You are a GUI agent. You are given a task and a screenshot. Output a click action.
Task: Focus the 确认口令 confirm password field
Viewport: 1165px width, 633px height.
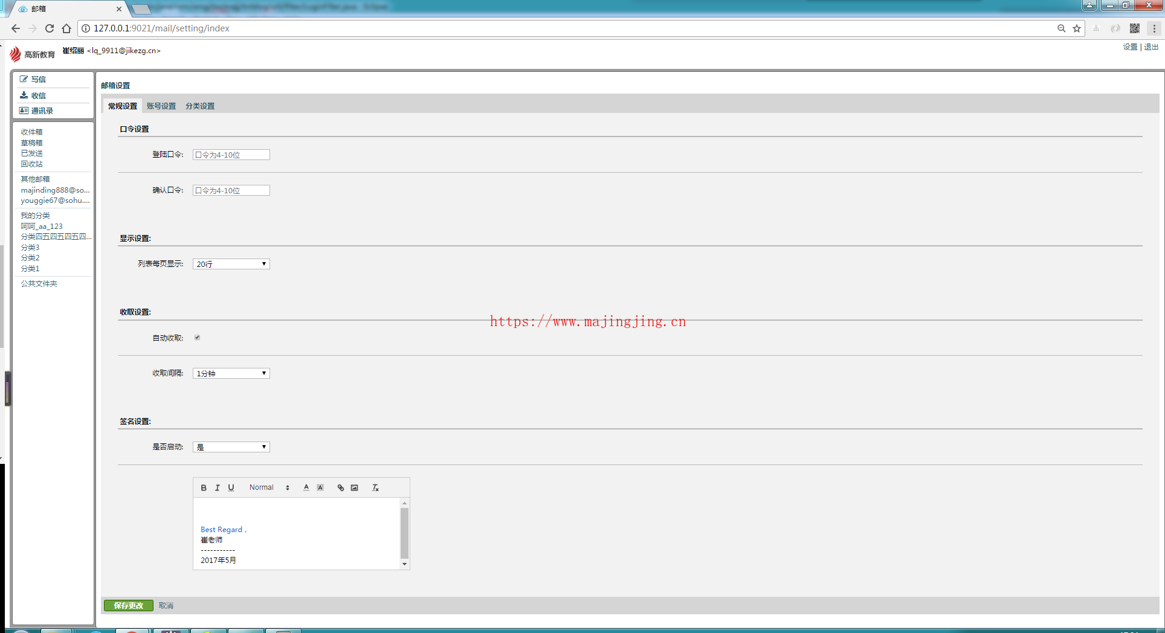[231, 190]
